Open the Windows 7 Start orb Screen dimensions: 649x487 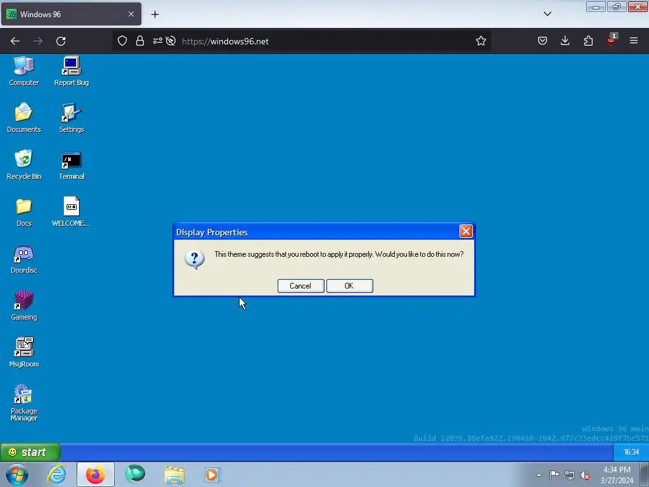[x=17, y=474]
